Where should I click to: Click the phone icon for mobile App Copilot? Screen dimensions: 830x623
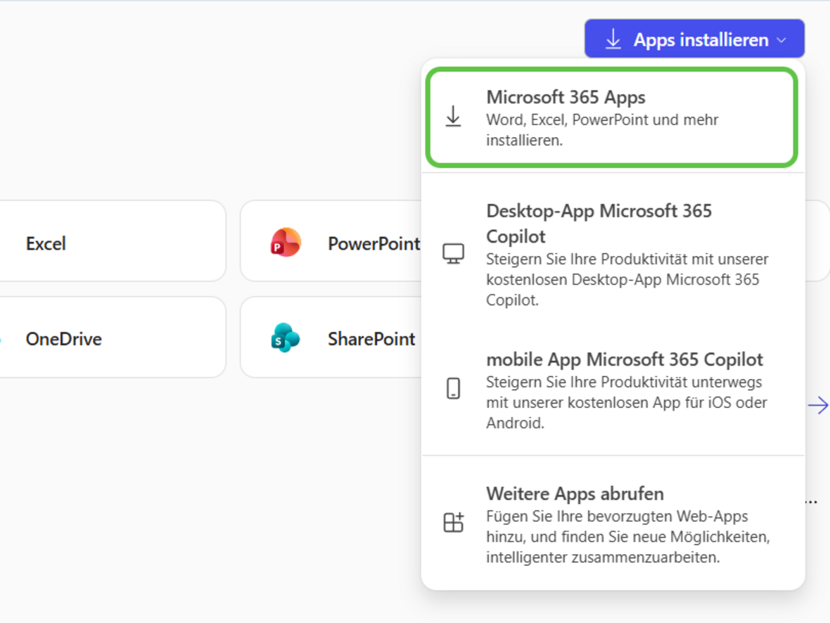(x=454, y=388)
